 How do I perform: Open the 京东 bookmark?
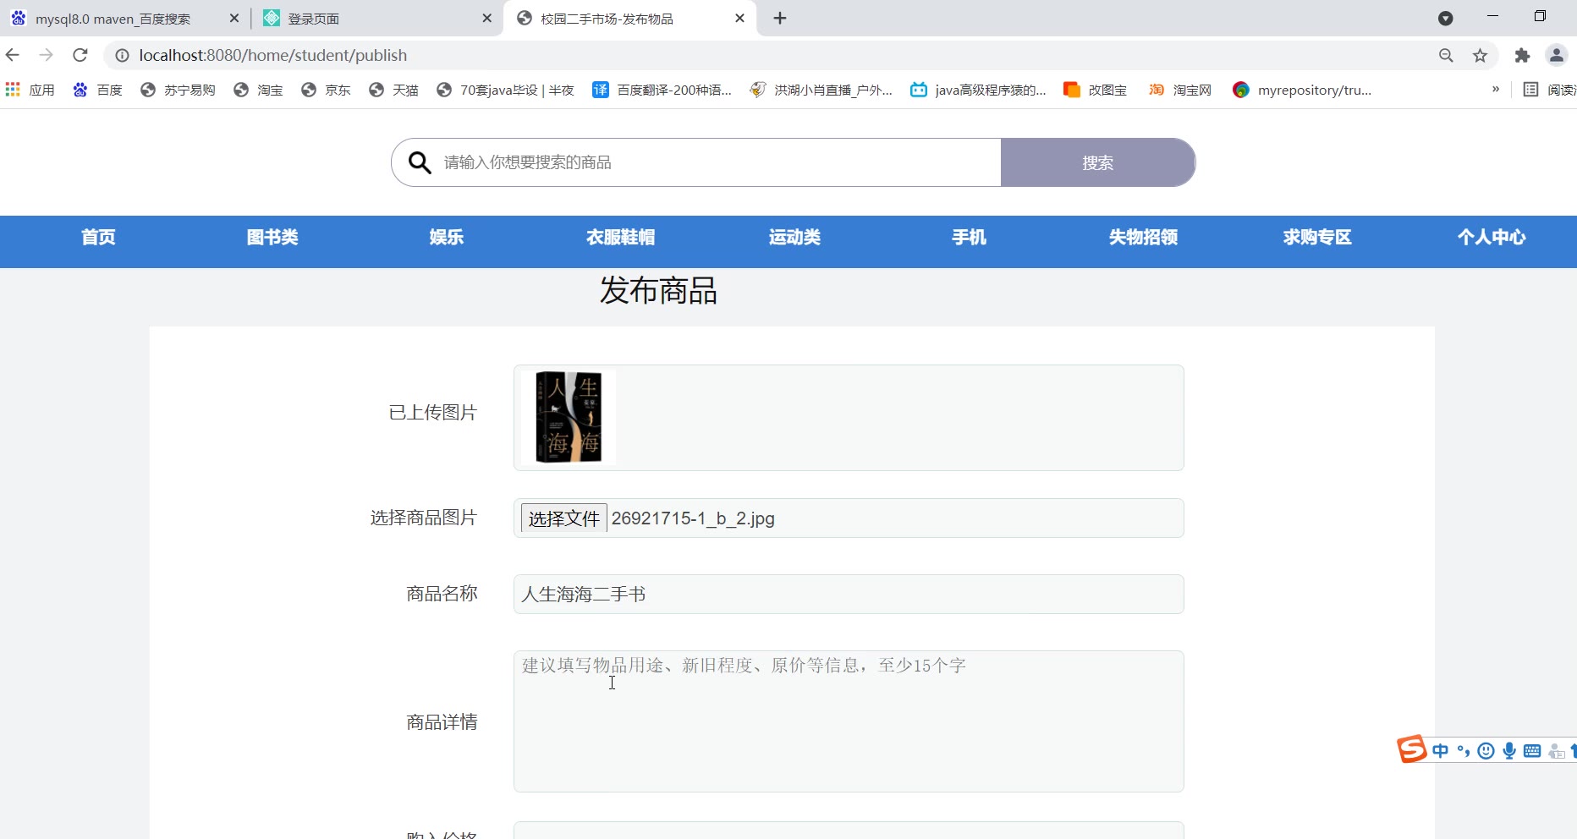coord(326,90)
